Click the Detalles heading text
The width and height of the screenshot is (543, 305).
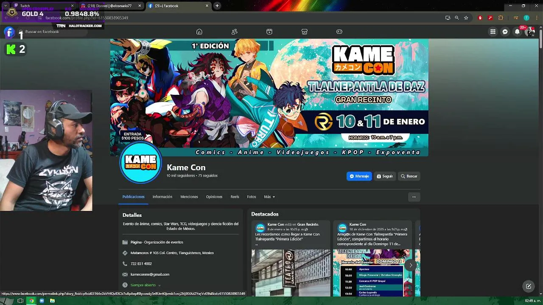pos(132,215)
